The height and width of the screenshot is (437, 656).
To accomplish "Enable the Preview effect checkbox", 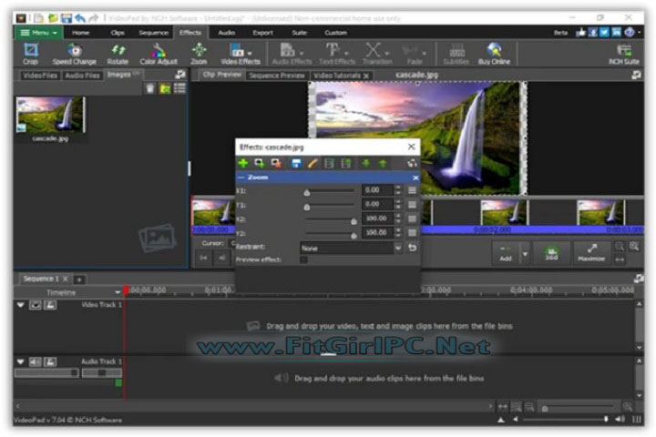I will click(304, 259).
